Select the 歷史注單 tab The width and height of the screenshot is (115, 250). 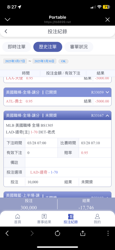(48, 47)
